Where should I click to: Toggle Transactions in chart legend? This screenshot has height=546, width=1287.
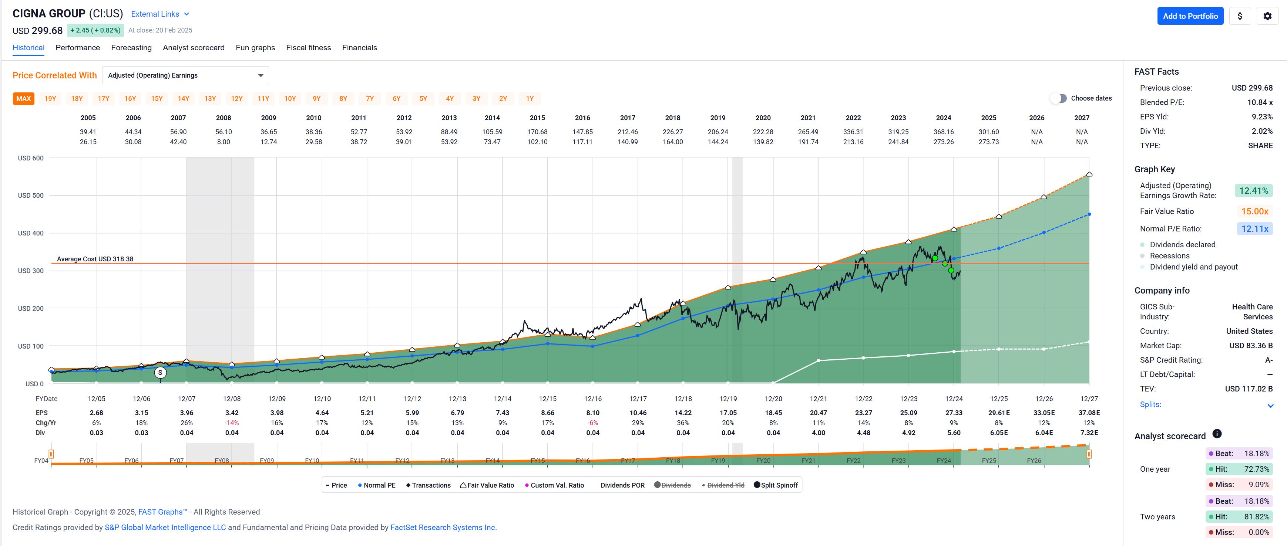428,485
